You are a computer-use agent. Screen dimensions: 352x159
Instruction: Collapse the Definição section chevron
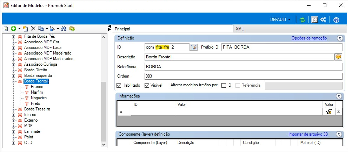tap(340, 38)
